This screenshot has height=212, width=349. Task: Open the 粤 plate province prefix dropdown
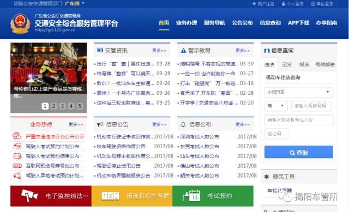pyautogui.click(x=276, y=106)
